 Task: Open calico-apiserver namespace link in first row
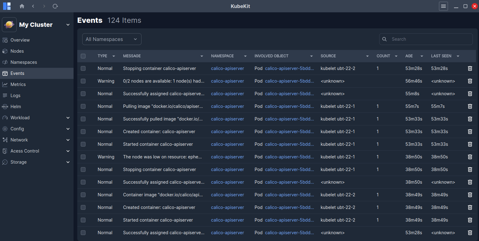point(227,68)
